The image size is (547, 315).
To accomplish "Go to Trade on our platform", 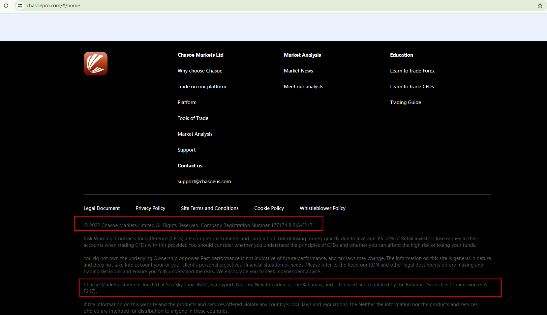I will point(202,87).
